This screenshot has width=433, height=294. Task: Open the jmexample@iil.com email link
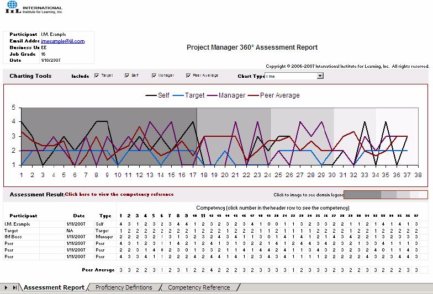62,41
